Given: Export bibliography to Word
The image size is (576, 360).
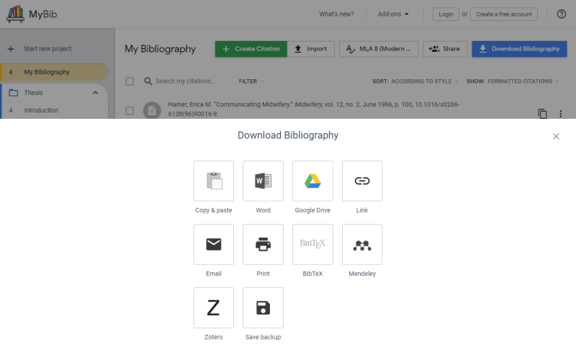Looking at the screenshot, I should coord(263,181).
